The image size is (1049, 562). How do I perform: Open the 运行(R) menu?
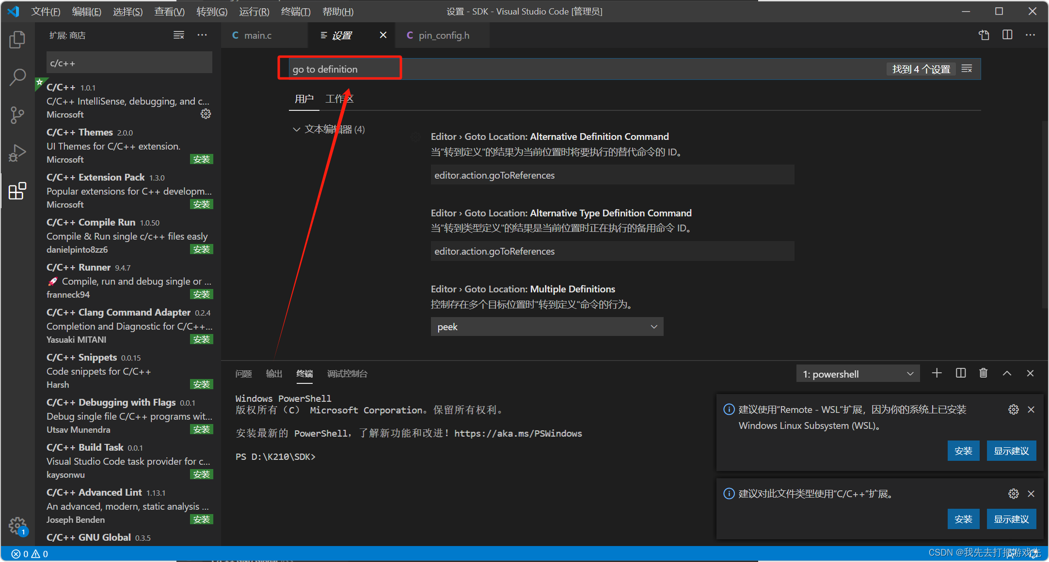254,11
